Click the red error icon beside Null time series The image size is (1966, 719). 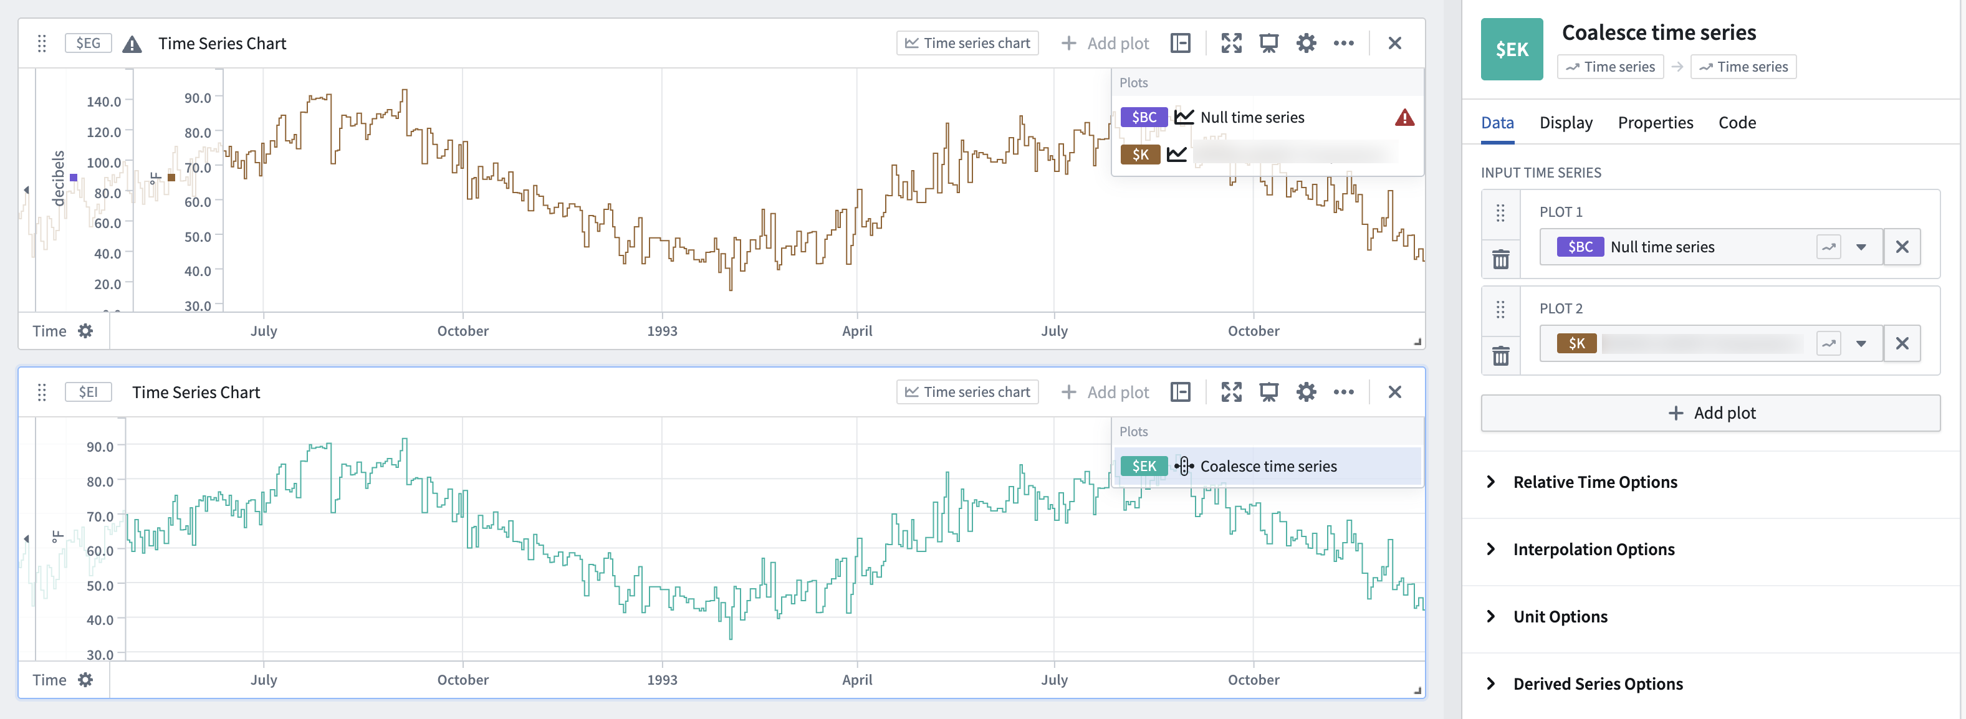coord(1404,117)
